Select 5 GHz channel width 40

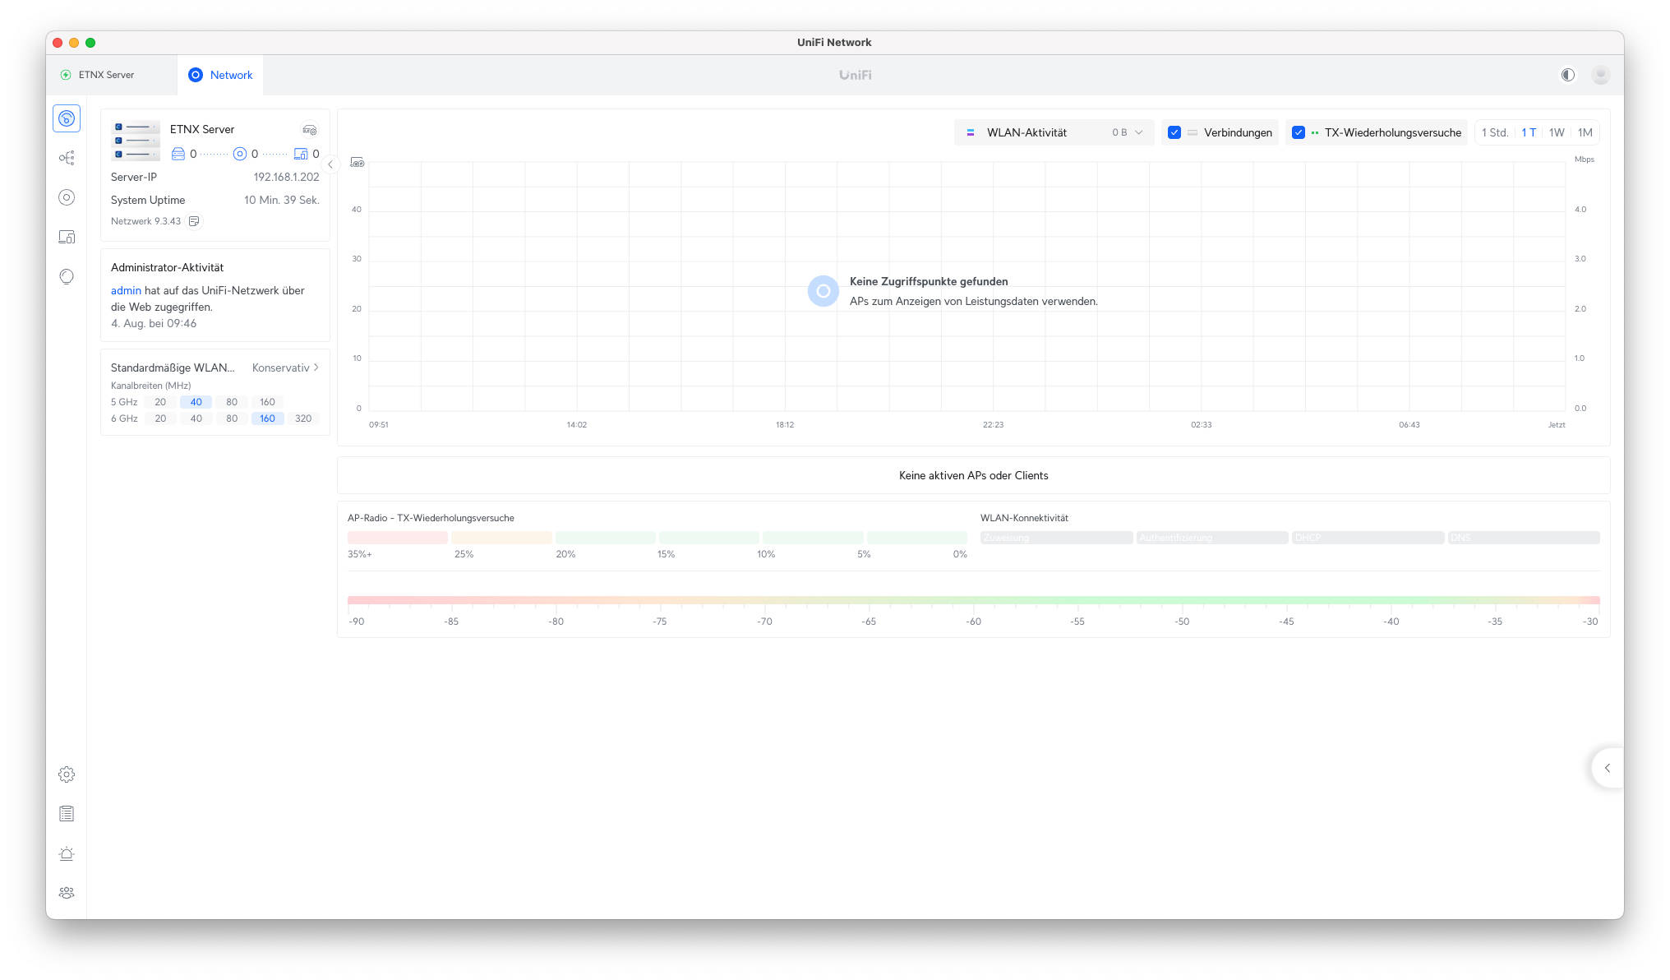tap(196, 402)
